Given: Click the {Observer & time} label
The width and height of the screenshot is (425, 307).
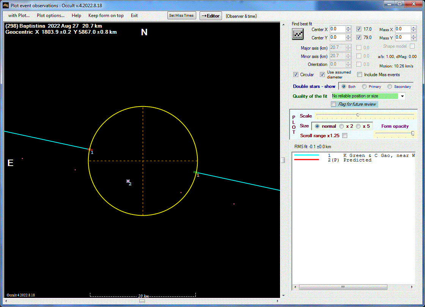Looking at the screenshot, I should tap(241, 16).
